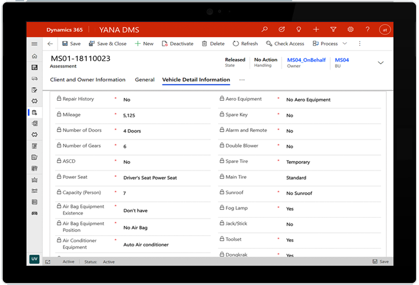Click the Main Tire Standard value
Screen dimensions: 419x285
(x=296, y=178)
